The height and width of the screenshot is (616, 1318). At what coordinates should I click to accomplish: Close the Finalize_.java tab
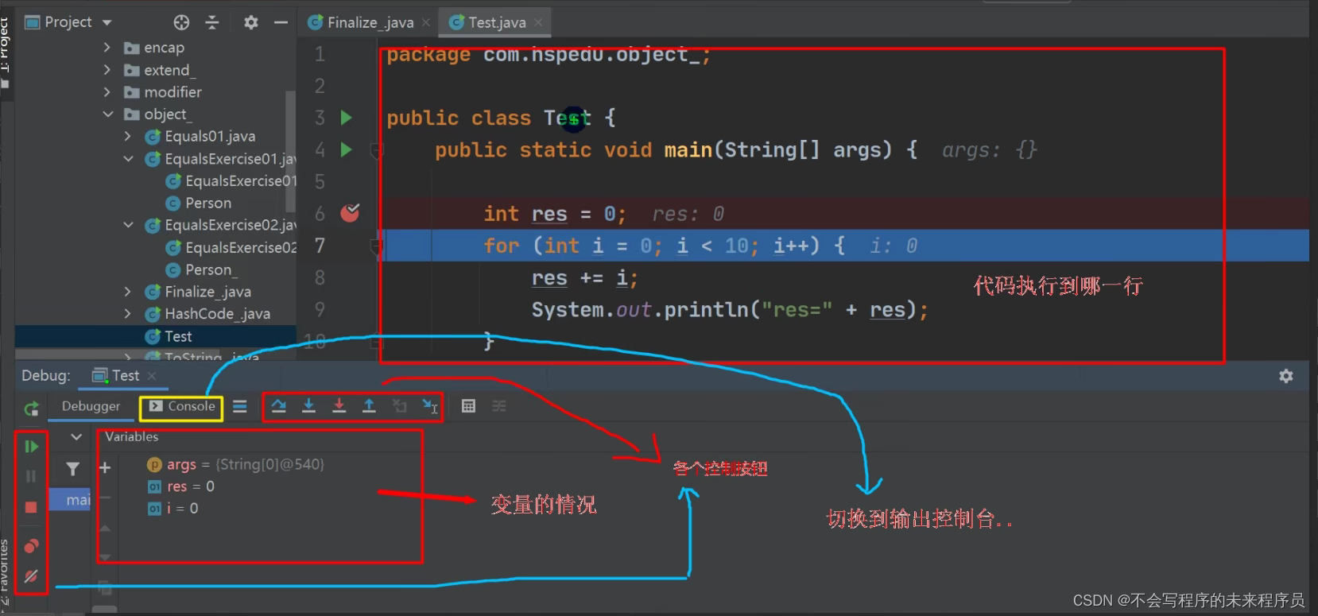(426, 22)
